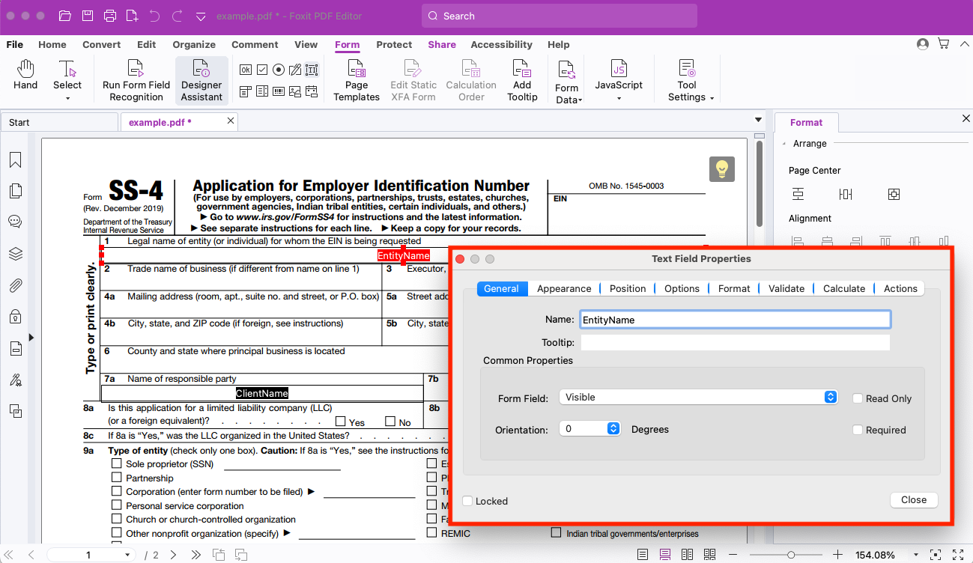Check the Required checkbox
Image resolution: width=973 pixels, height=563 pixels.
pos(858,430)
